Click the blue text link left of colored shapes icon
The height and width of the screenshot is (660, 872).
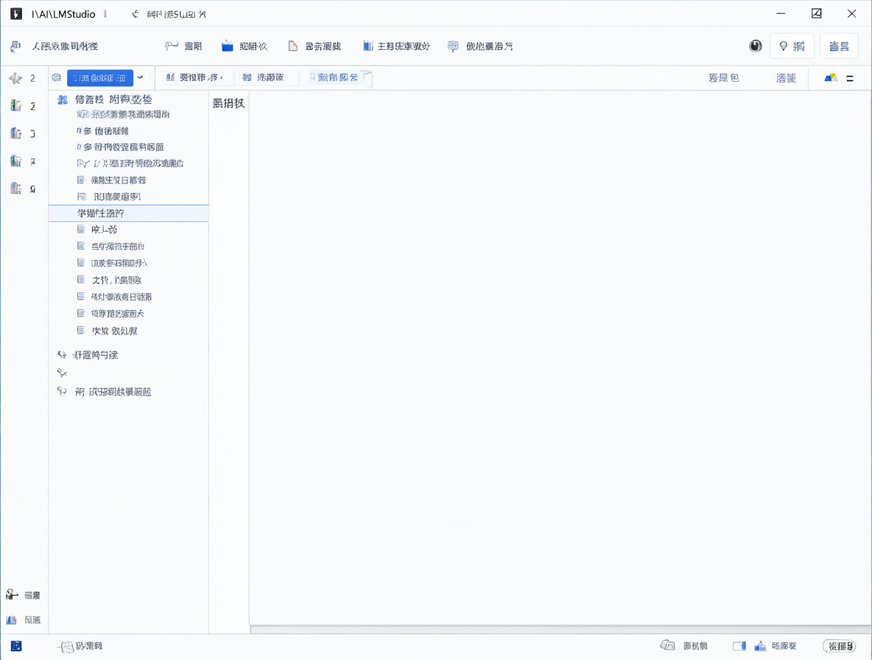(x=786, y=78)
